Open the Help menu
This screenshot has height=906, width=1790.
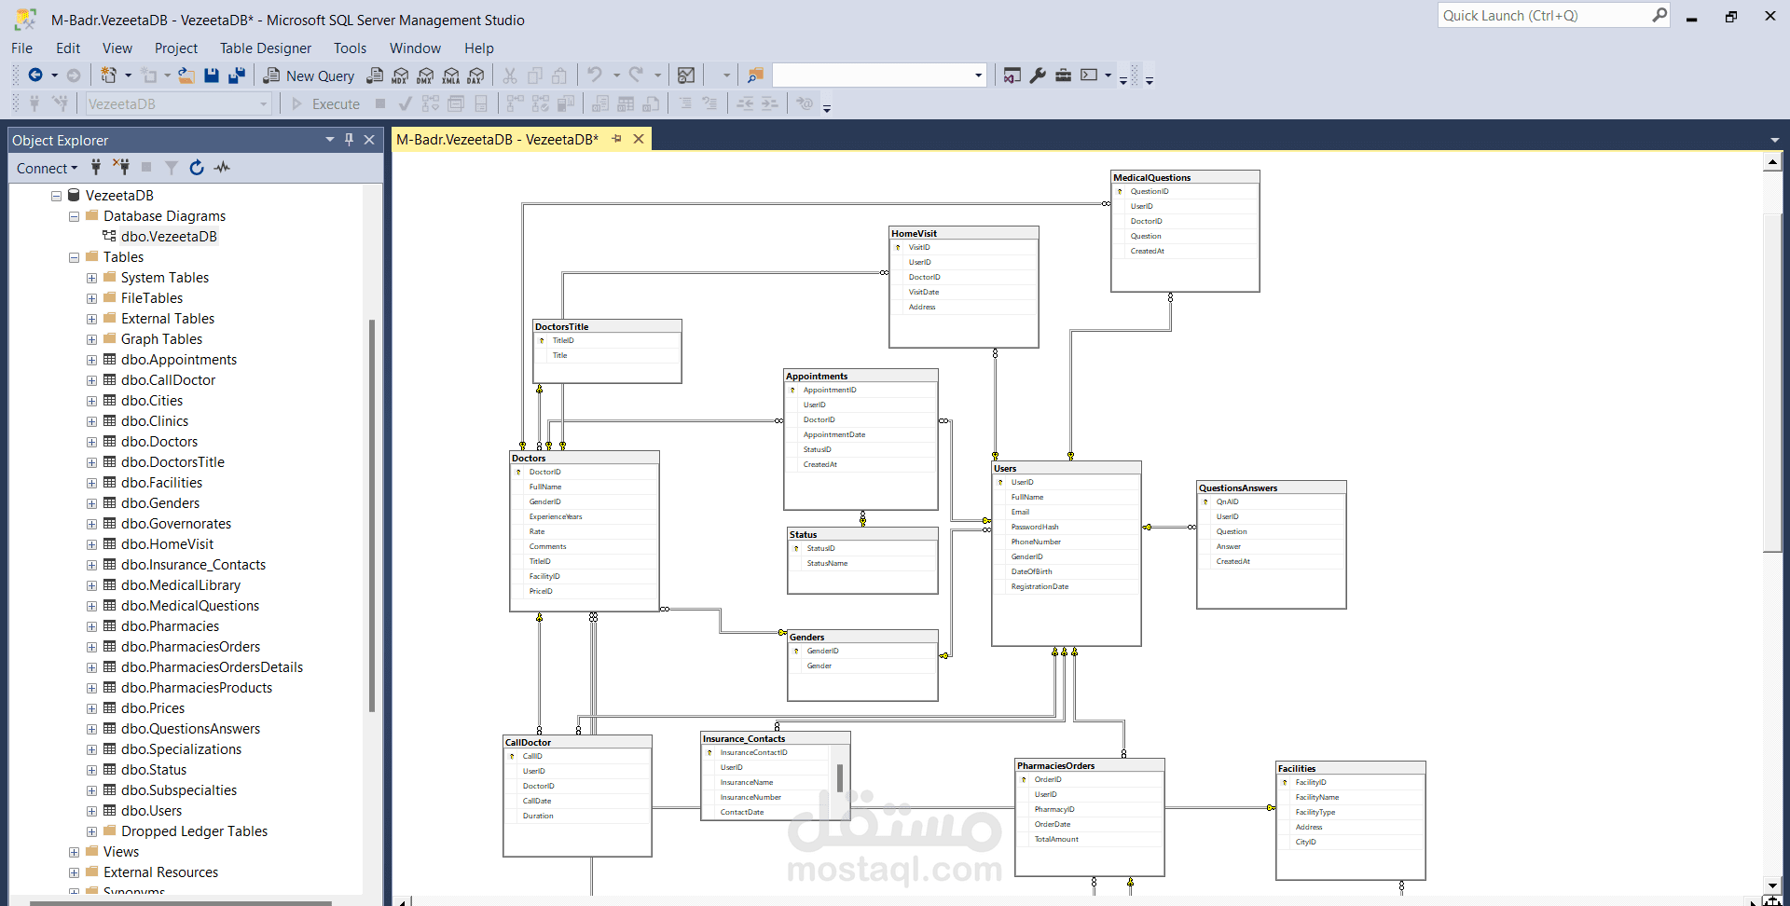[x=479, y=48]
